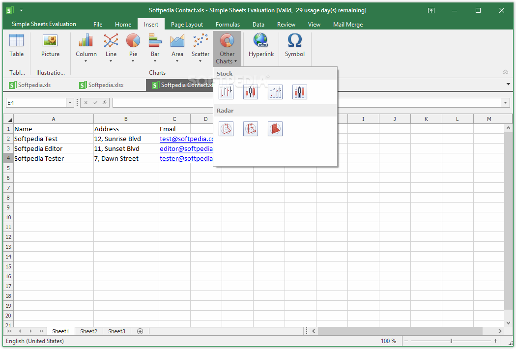Open the Area chart menu
Image resolution: width=516 pixels, height=349 pixels.
pos(177,48)
